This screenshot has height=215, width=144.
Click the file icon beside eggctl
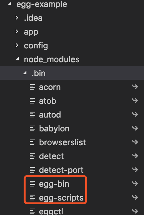32,211
